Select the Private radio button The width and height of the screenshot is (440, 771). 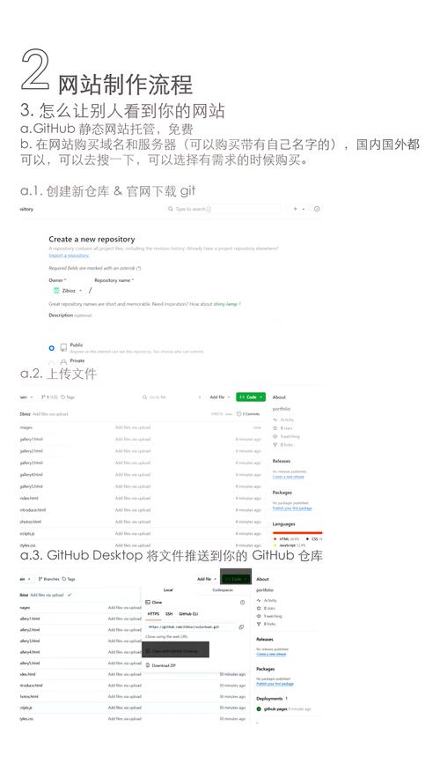[x=52, y=363]
